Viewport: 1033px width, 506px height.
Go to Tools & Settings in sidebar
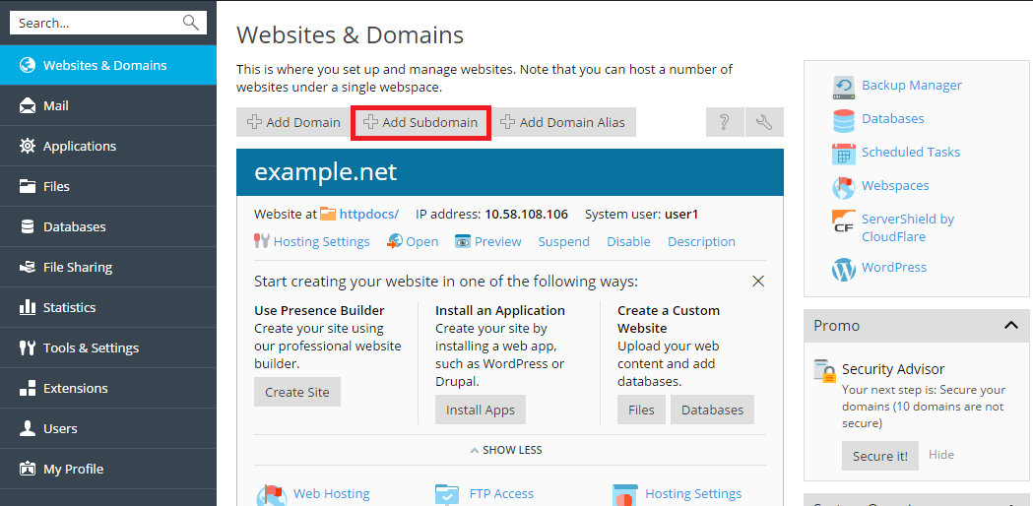91,348
